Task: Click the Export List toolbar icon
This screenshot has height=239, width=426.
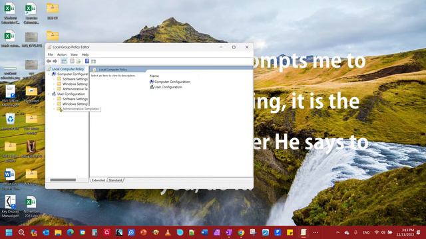Action: [x=79, y=61]
